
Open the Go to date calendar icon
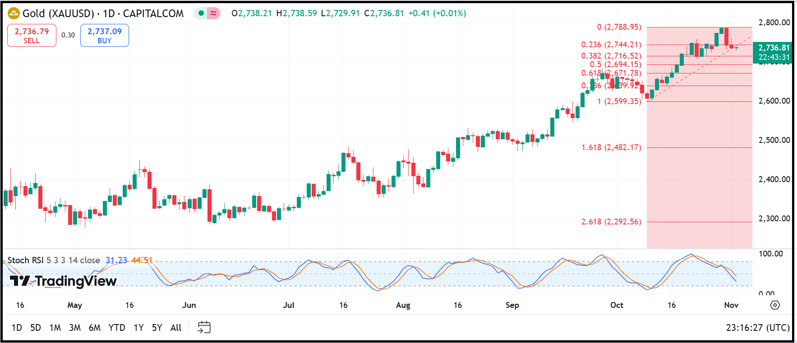point(204,327)
